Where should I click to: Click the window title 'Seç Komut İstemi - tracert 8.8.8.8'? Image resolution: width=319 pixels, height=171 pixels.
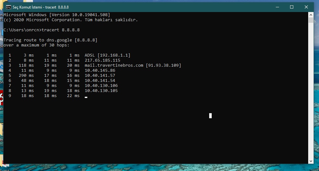click(x=41, y=7)
